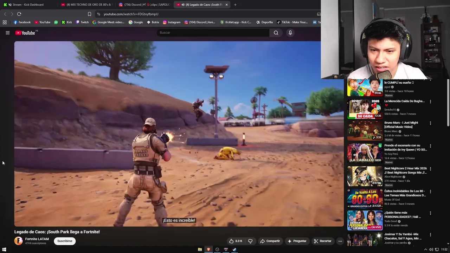Open Deporflix bookmark
Screen dimensions: 450x253
264,22
